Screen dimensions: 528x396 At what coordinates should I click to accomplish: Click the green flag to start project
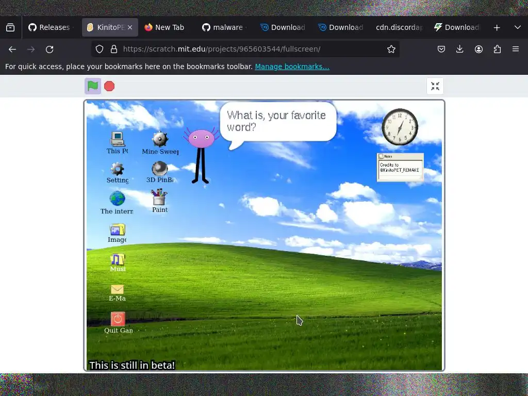(x=93, y=86)
